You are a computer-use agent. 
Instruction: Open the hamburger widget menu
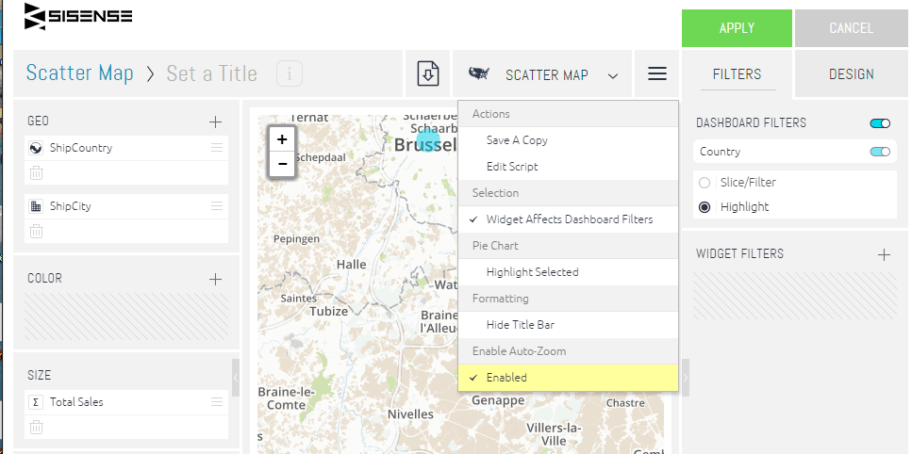(657, 73)
